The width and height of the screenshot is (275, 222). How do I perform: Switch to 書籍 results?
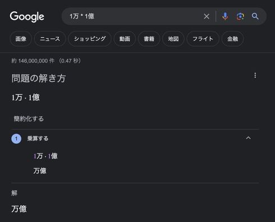coord(149,39)
